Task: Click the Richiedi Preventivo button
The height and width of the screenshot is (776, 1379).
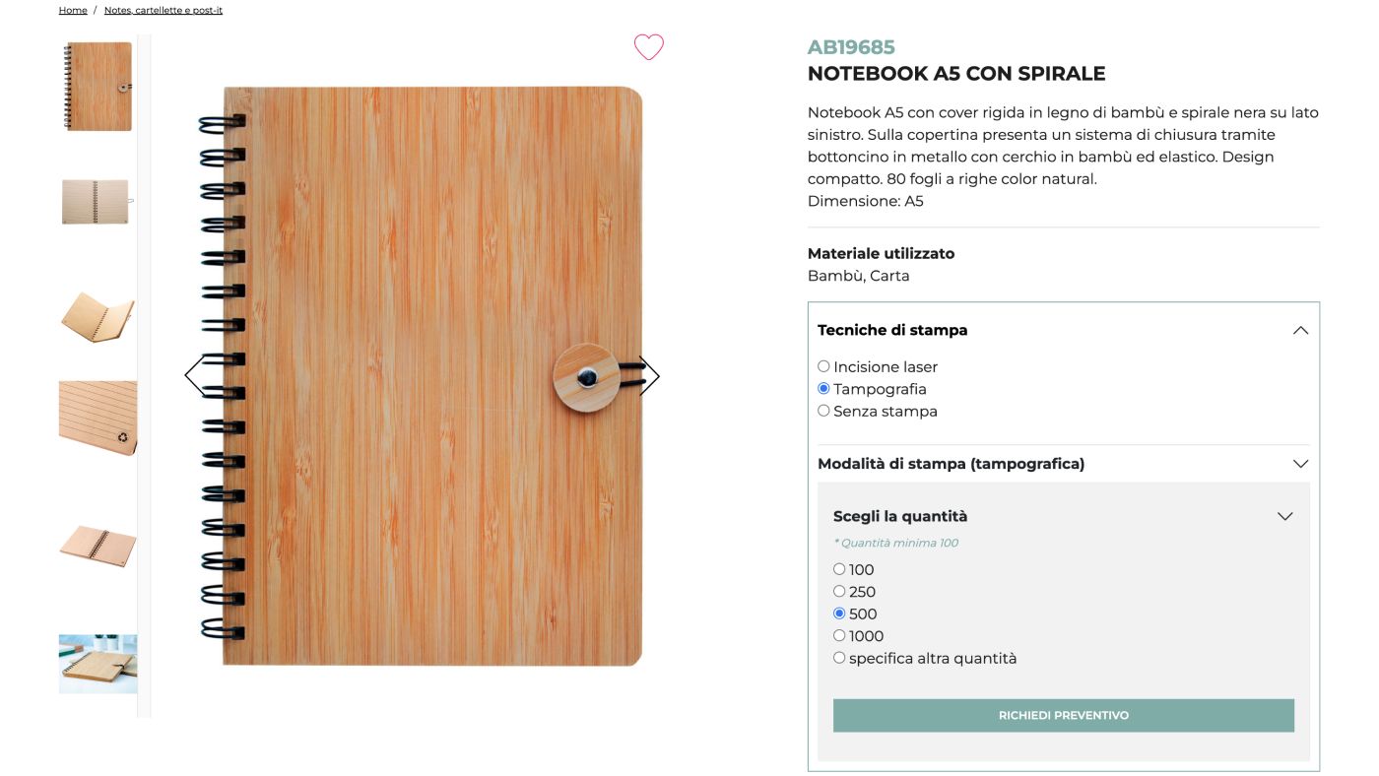Action: [x=1064, y=716]
